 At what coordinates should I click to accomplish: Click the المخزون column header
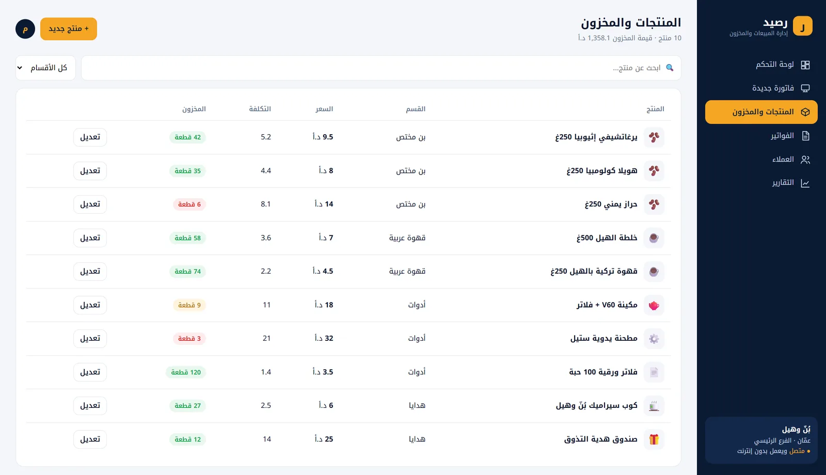click(x=194, y=109)
